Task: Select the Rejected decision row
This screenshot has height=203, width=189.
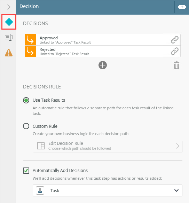Action: click(x=103, y=51)
